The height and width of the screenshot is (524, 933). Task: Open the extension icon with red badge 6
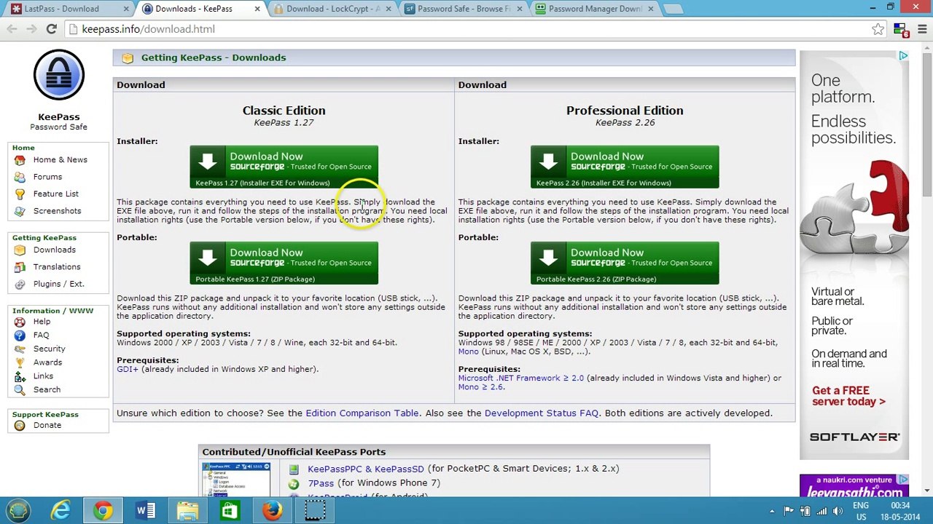tap(901, 30)
